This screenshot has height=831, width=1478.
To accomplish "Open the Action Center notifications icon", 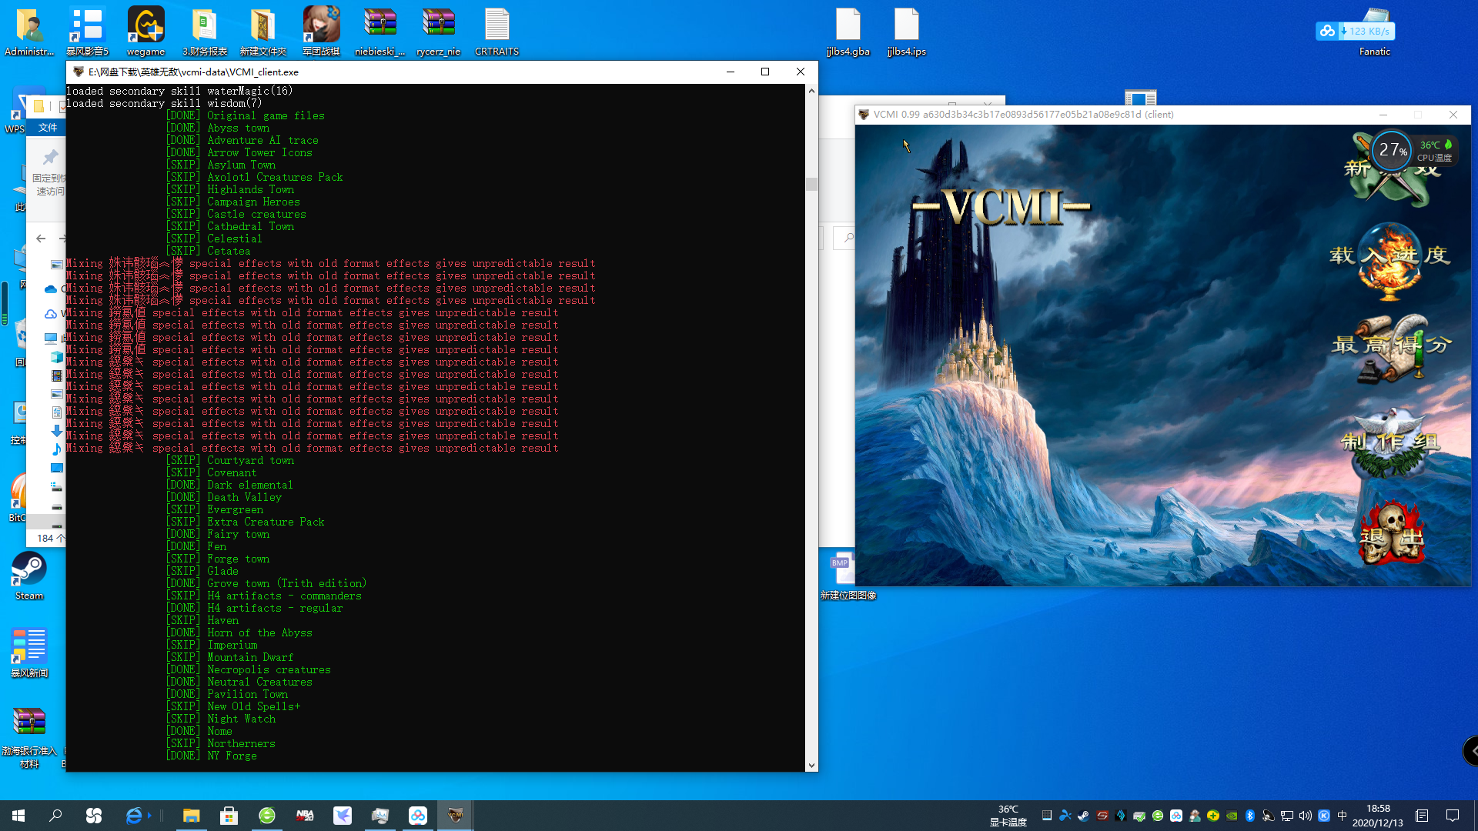I will click(x=1453, y=816).
